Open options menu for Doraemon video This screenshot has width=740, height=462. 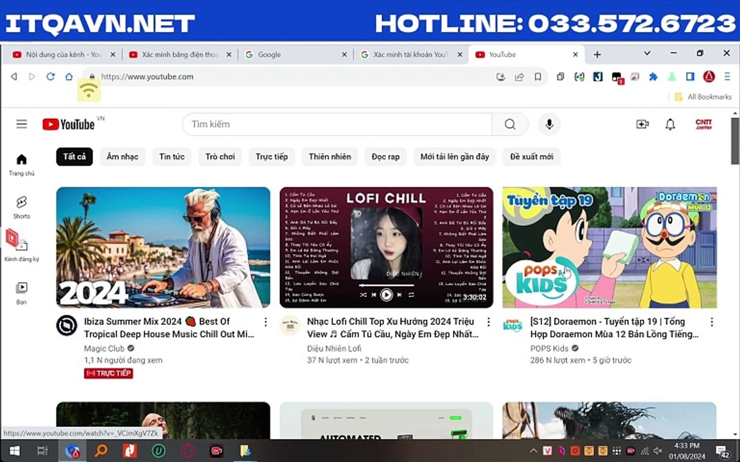tap(712, 321)
